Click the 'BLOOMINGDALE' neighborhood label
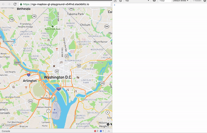207x133 pixels. coord(73,61)
